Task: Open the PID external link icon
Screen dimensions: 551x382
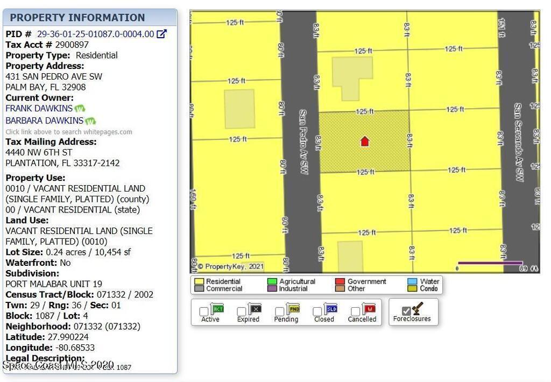Action: pos(161,34)
